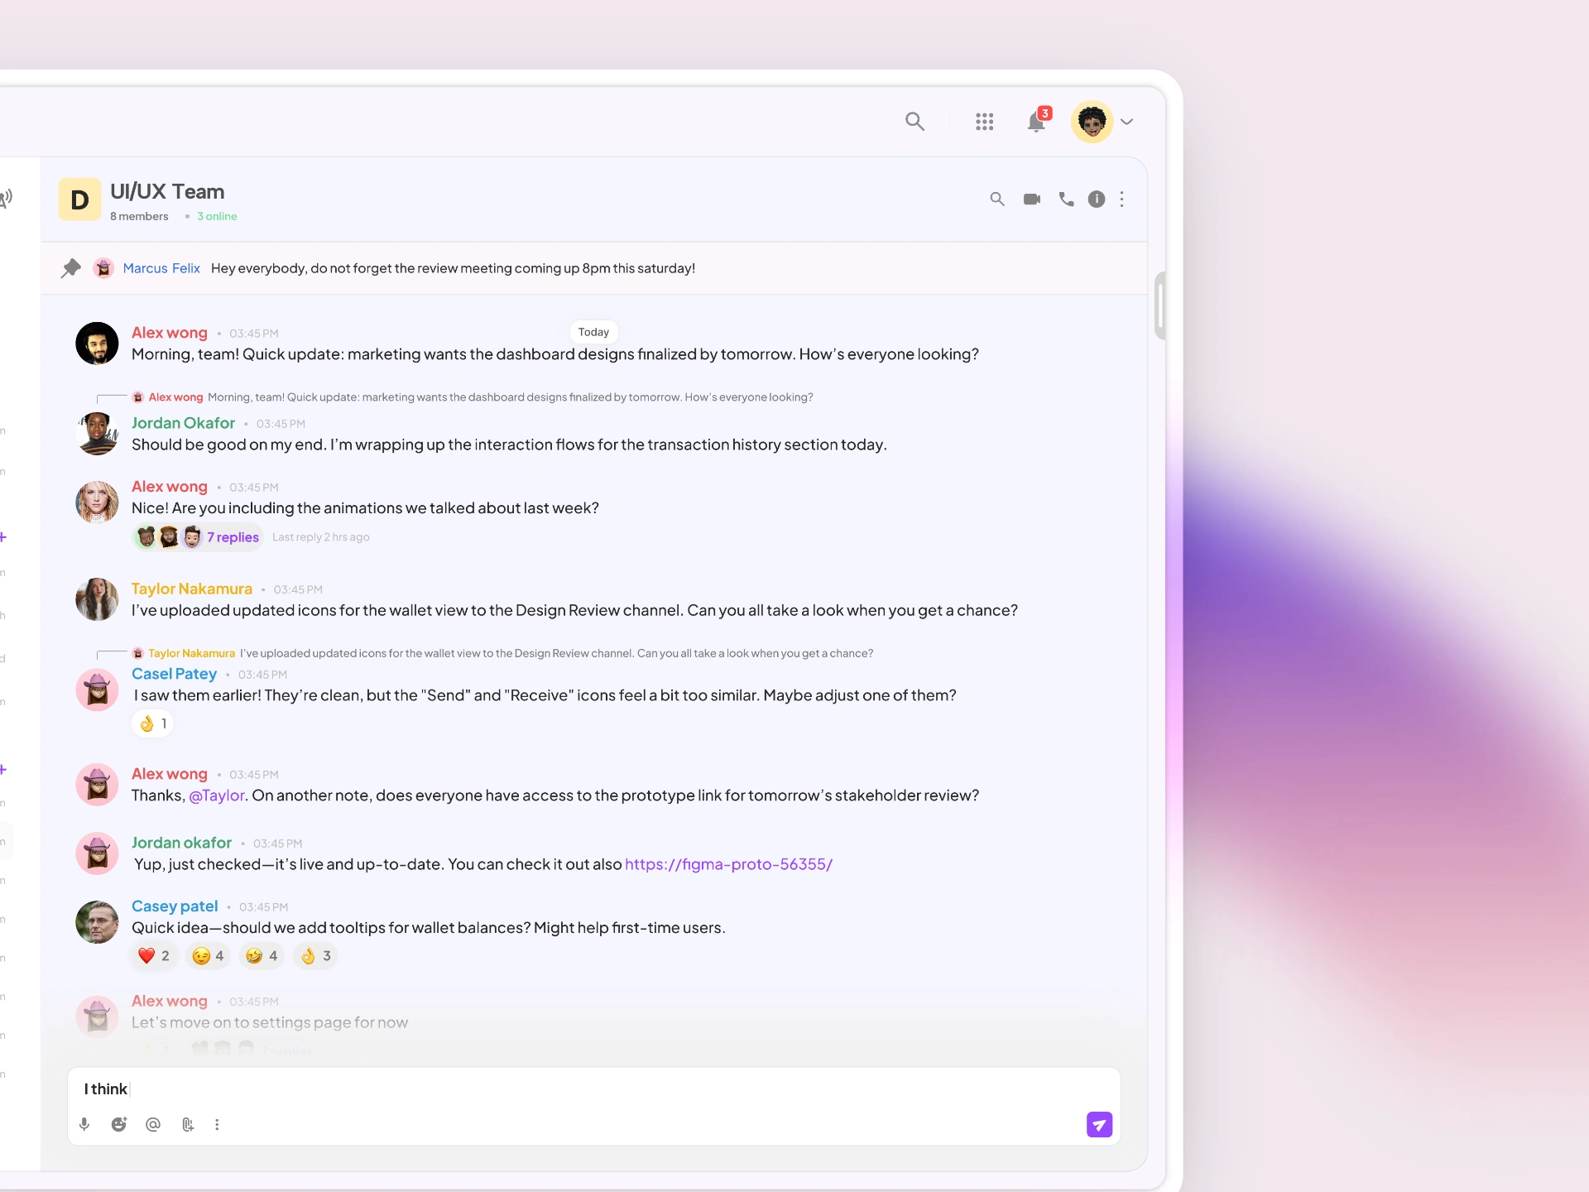Click Casey patel's avatar
1589x1192 pixels.
(x=97, y=922)
